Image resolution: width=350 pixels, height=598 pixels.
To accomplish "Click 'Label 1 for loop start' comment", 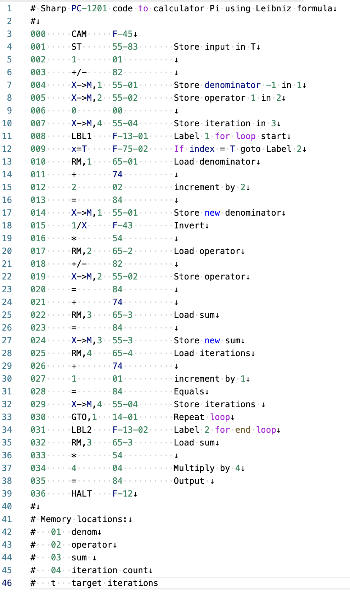I will pos(230,136).
